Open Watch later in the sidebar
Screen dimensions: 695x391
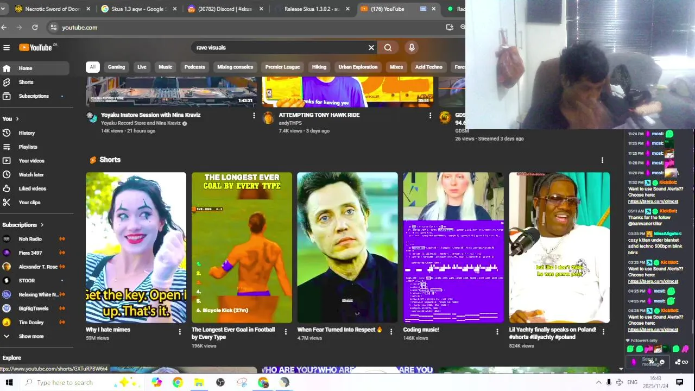click(x=35, y=175)
